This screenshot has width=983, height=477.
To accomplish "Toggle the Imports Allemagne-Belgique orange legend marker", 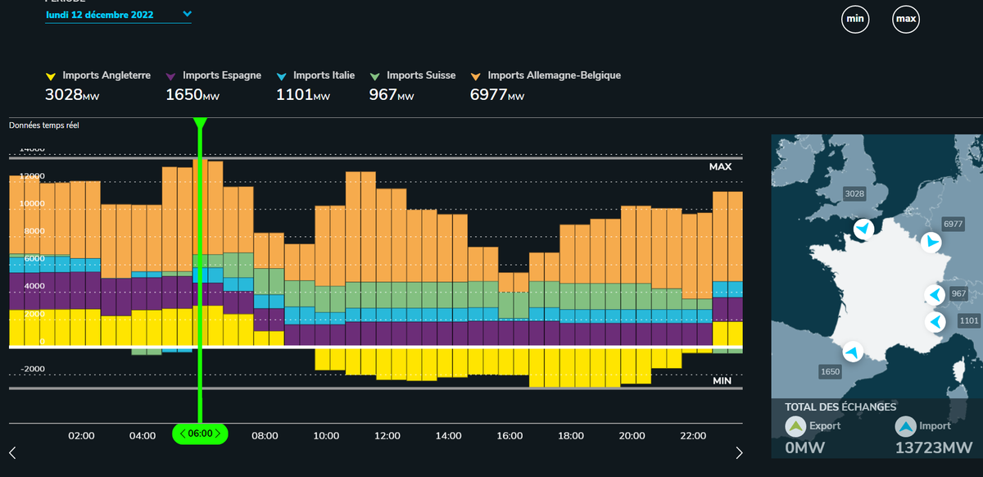I will (476, 76).
